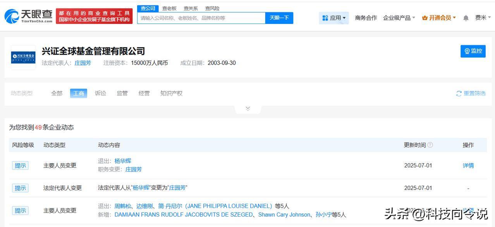
Task: Select the 监管 dynamic type filter
Action: tap(122, 93)
